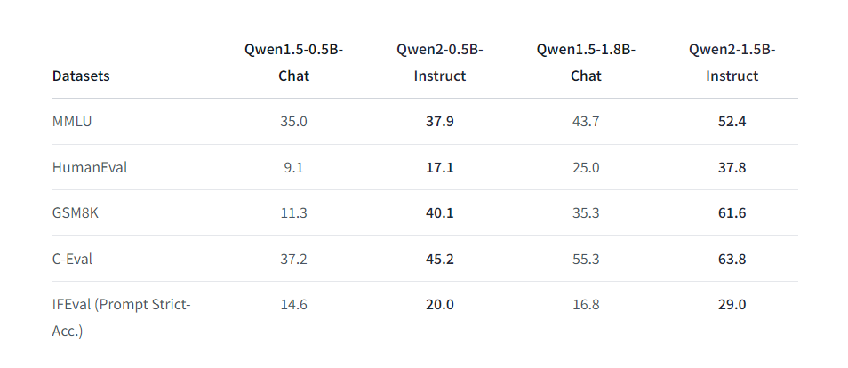Select the IFEval score 16.8
The image size is (848, 368).
[586, 305]
